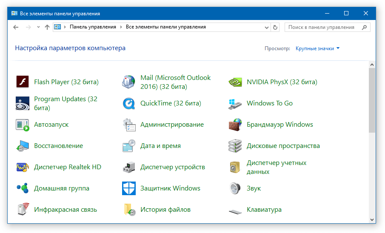Click the Домашняя группа icon
This screenshot has height=233, width=385.
(23, 188)
